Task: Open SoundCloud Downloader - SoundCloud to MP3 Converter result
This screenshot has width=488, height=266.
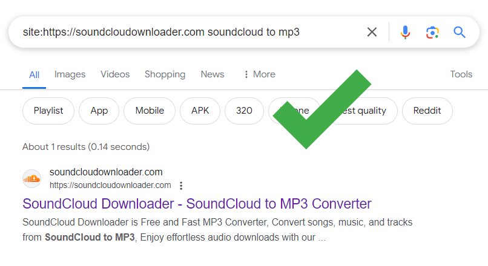Action: click(x=197, y=203)
